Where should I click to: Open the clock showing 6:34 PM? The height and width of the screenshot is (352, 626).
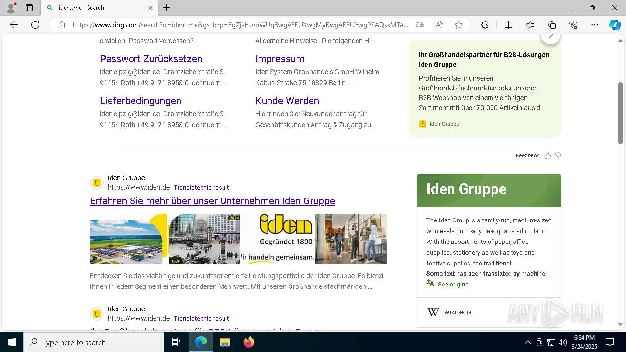[x=584, y=342]
